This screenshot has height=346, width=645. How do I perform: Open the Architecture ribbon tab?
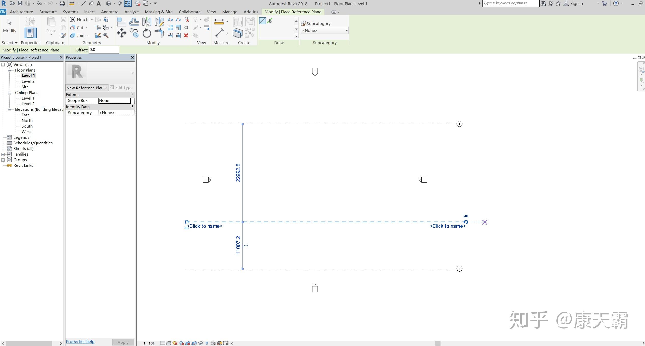point(21,12)
